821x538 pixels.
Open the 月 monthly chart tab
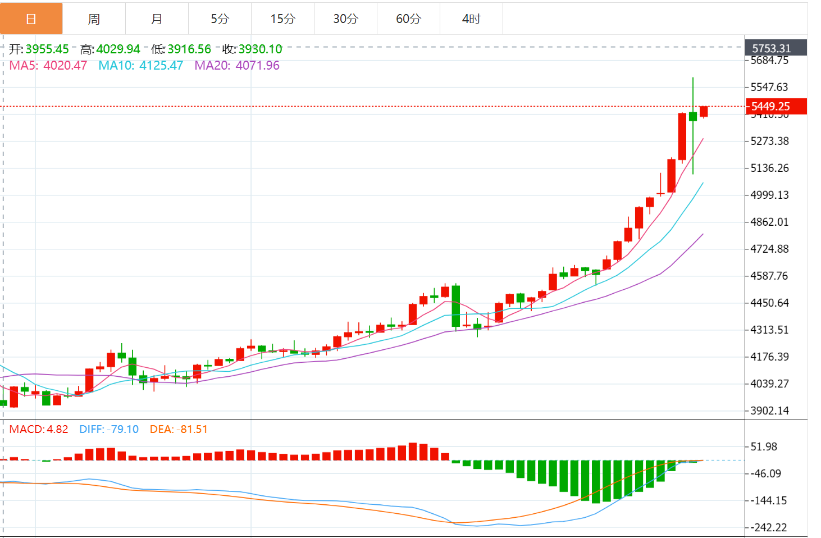[157, 19]
